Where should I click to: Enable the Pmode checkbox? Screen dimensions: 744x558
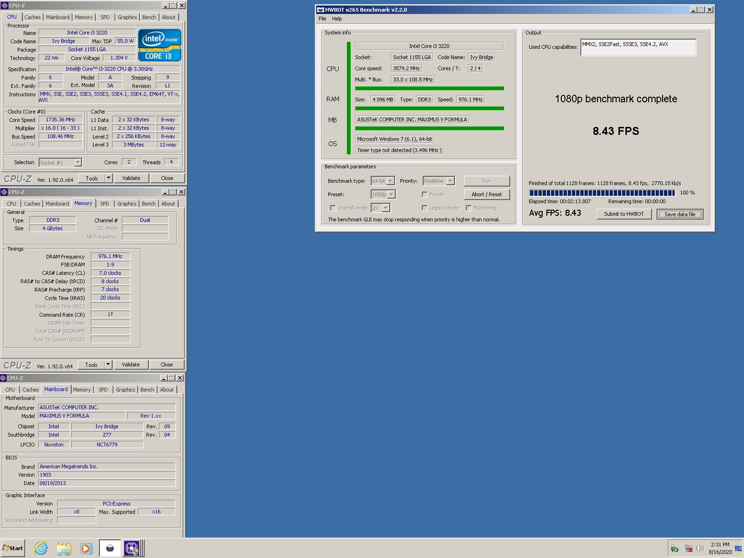[x=425, y=194]
